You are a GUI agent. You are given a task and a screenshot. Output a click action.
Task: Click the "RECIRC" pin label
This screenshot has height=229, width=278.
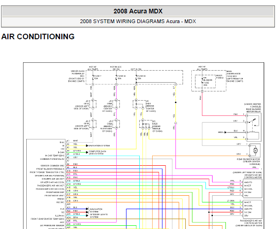60,202
